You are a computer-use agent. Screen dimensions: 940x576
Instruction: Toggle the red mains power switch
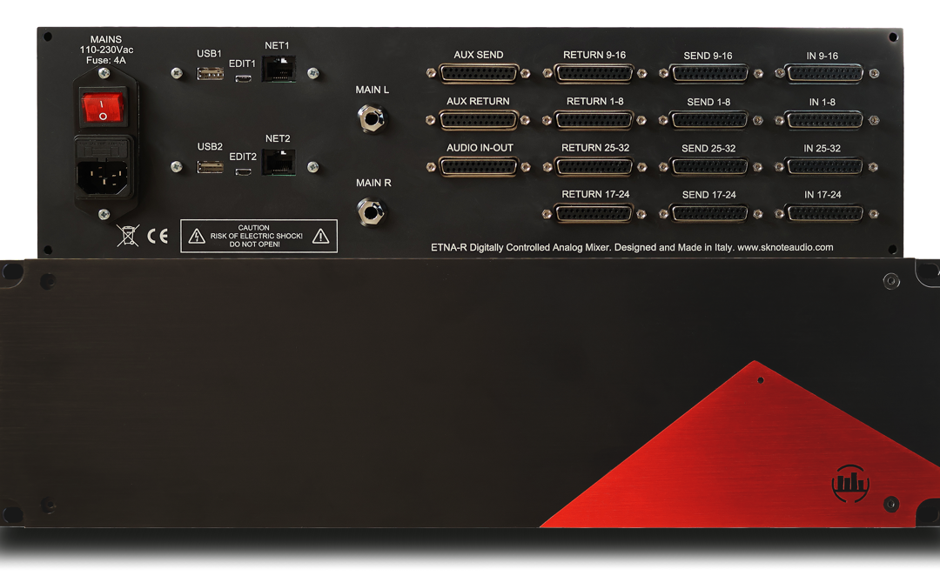tap(104, 108)
